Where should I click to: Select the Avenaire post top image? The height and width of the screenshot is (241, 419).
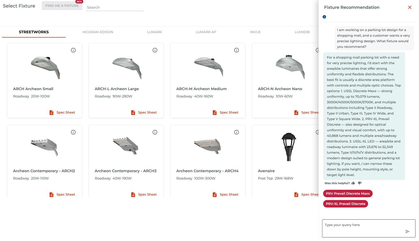[x=289, y=147]
